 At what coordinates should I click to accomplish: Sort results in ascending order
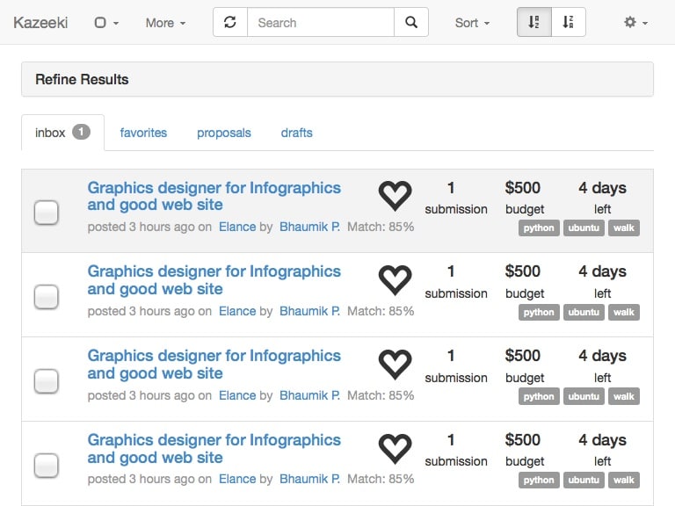coord(533,23)
